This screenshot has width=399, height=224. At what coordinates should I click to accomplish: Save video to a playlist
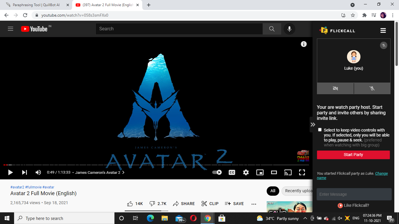[234, 204]
